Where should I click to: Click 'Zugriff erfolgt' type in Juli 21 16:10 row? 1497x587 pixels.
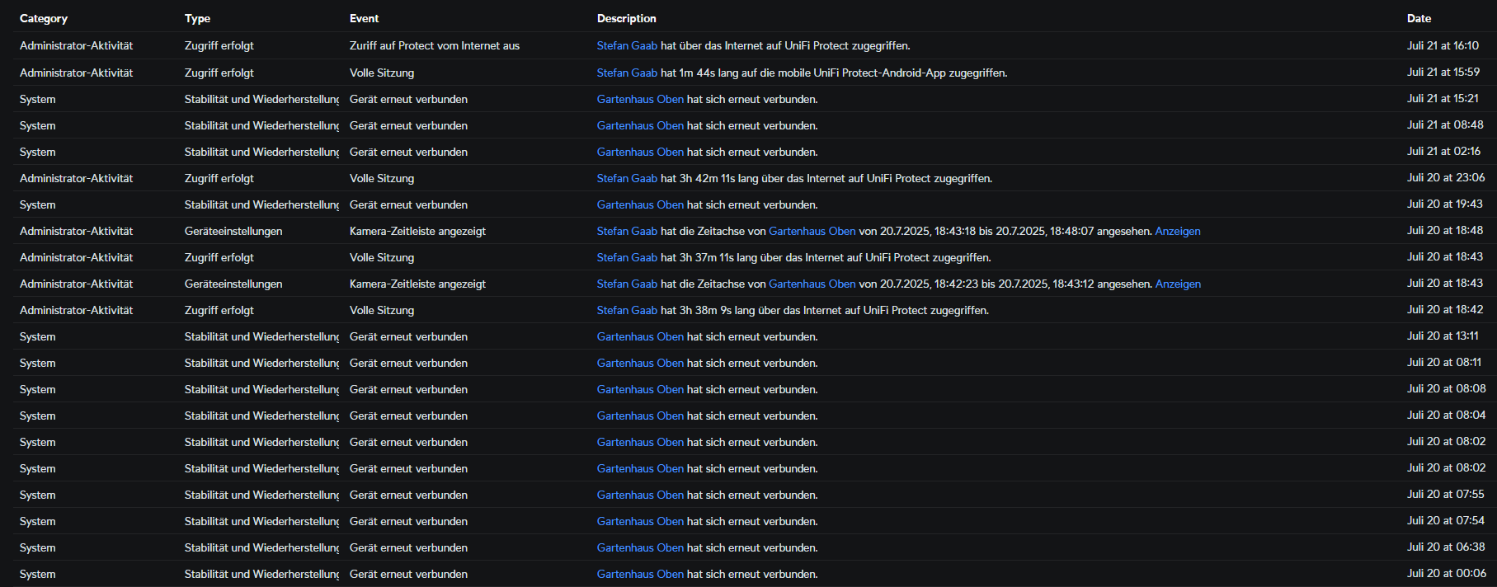coord(219,46)
